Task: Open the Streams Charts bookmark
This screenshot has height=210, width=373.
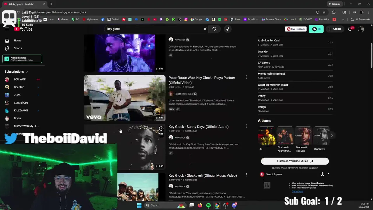Action: [272, 20]
